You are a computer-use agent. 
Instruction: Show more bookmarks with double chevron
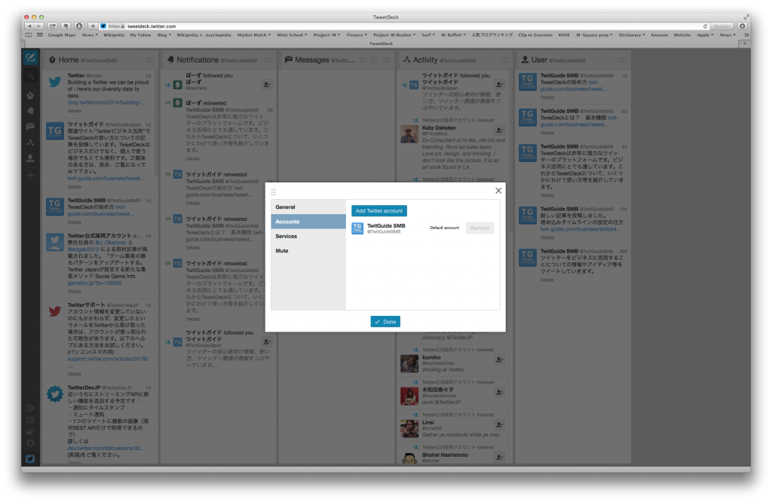(x=746, y=35)
